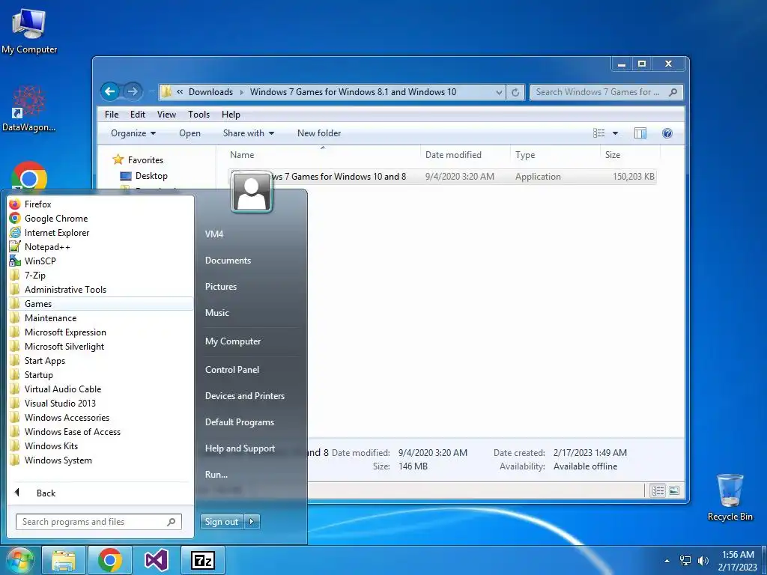
Task: Open the address bar history dropdown
Action: 498,92
